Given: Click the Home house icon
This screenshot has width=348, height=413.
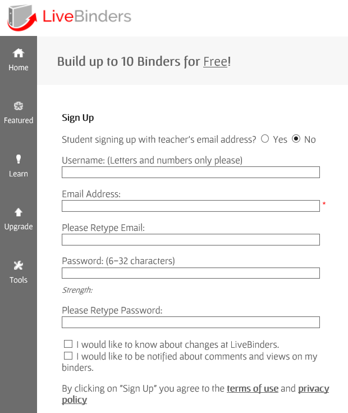Looking at the screenshot, I should (x=19, y=53).
